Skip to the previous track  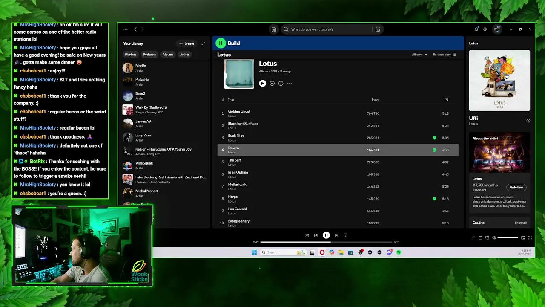point(316,235)
